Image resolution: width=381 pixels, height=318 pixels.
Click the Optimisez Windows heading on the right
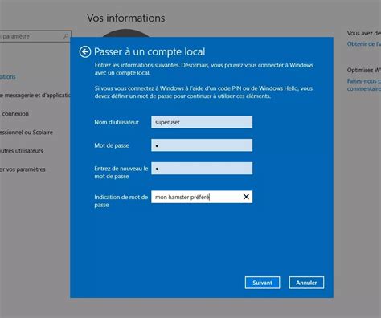pyautogui.click(x=364, y=70)
